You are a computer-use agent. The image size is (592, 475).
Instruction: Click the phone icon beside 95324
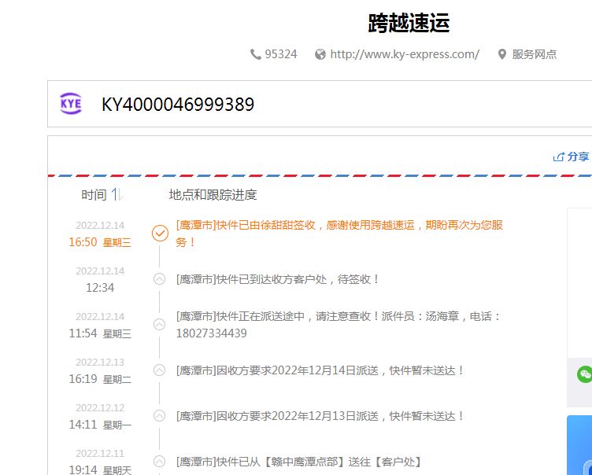(256, 54)
